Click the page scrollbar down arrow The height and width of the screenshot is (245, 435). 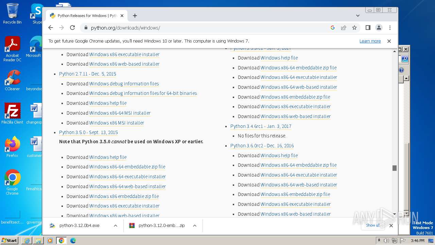click(x=395, y=214)
